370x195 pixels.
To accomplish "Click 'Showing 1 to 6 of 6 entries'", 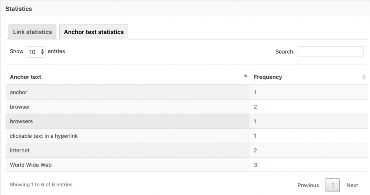I will pyautogui.click(x=41, y=185).
